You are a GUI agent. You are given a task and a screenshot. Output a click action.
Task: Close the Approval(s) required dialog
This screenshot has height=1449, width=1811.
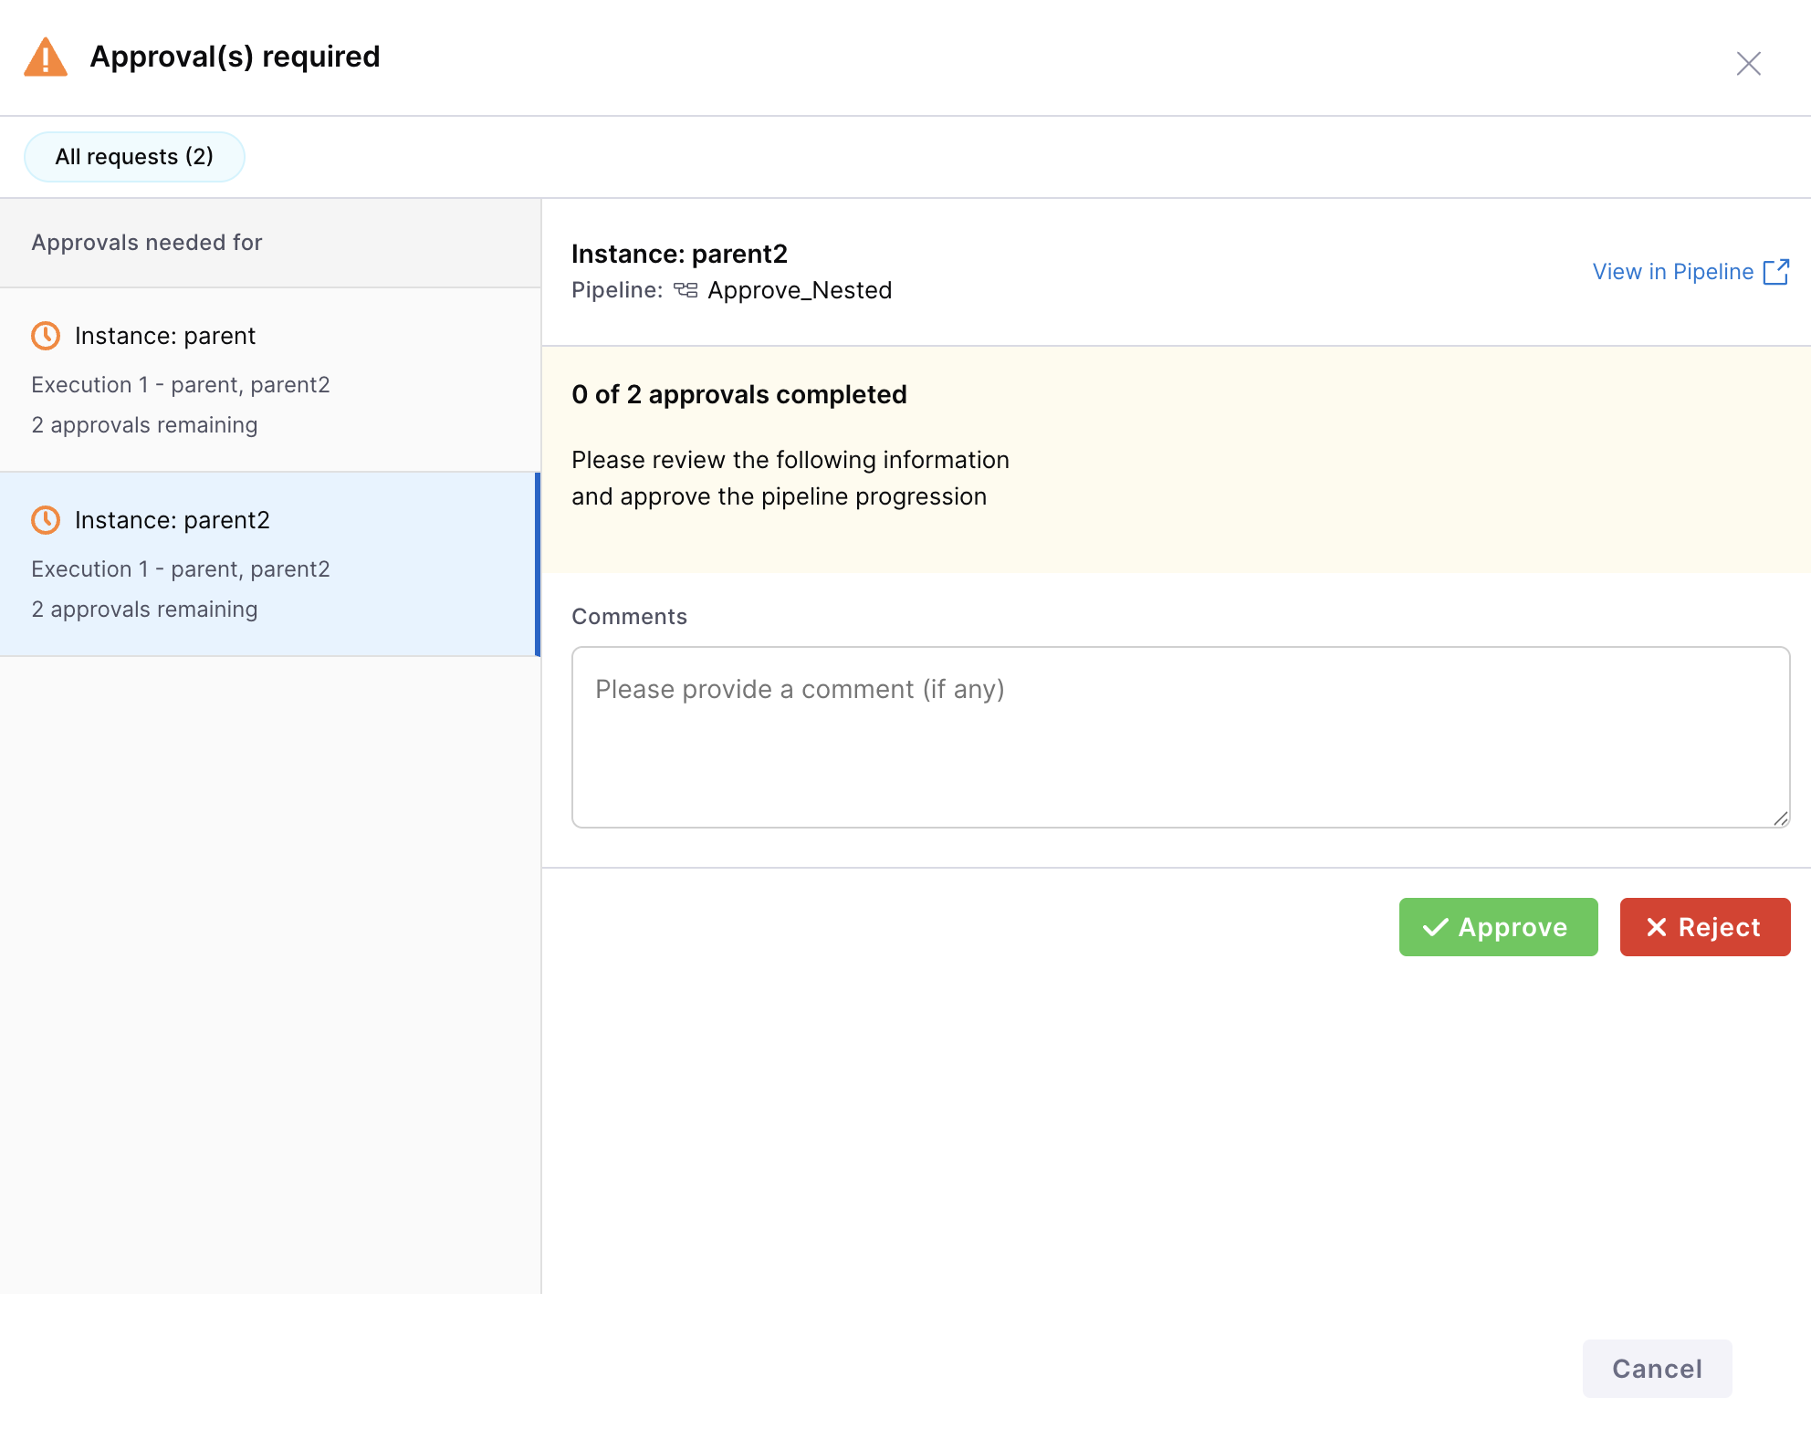[1748, 63]
